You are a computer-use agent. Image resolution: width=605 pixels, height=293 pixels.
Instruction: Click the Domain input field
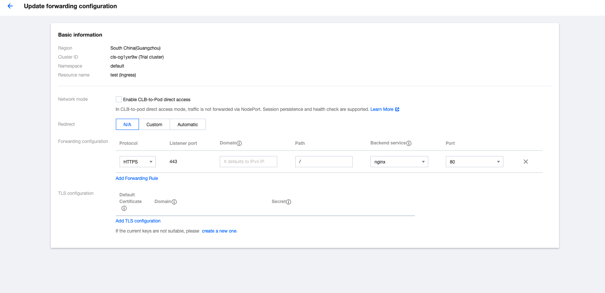coord(248,162)
